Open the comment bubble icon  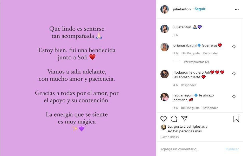(x=174, y=119)
